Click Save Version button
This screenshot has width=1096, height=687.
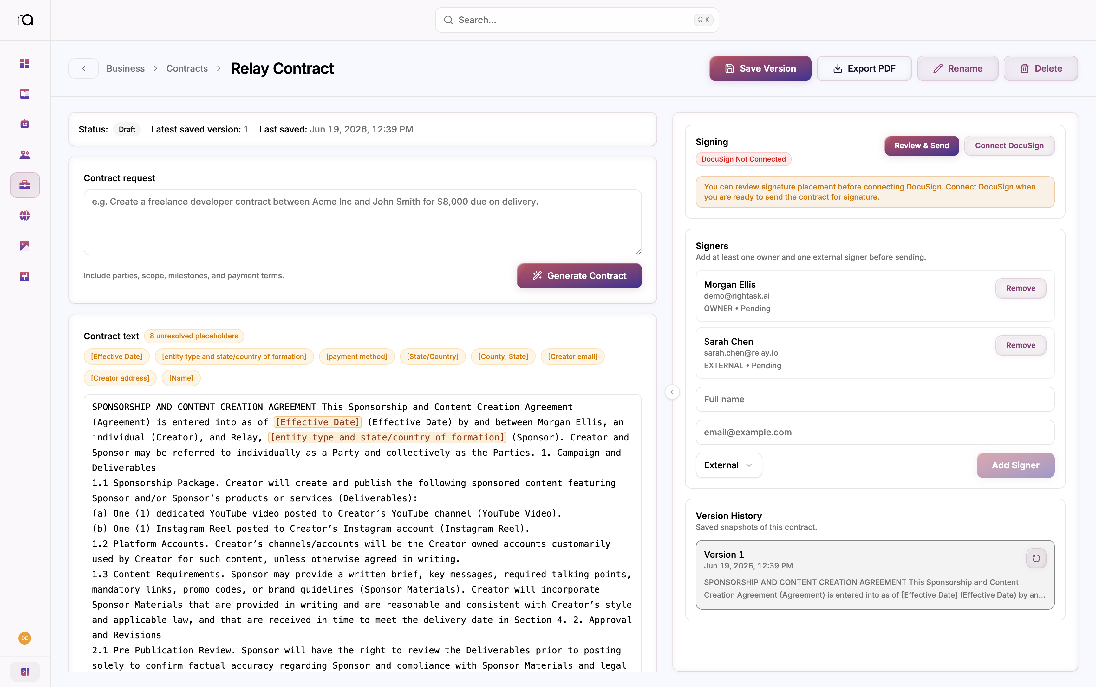760,68
